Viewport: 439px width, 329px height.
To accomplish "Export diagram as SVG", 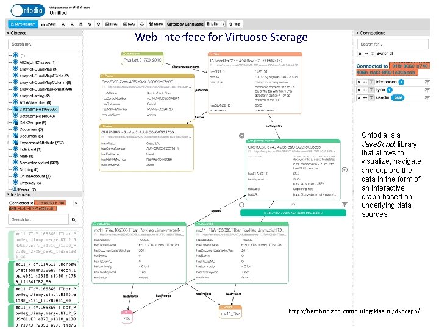I will (129, 24).
